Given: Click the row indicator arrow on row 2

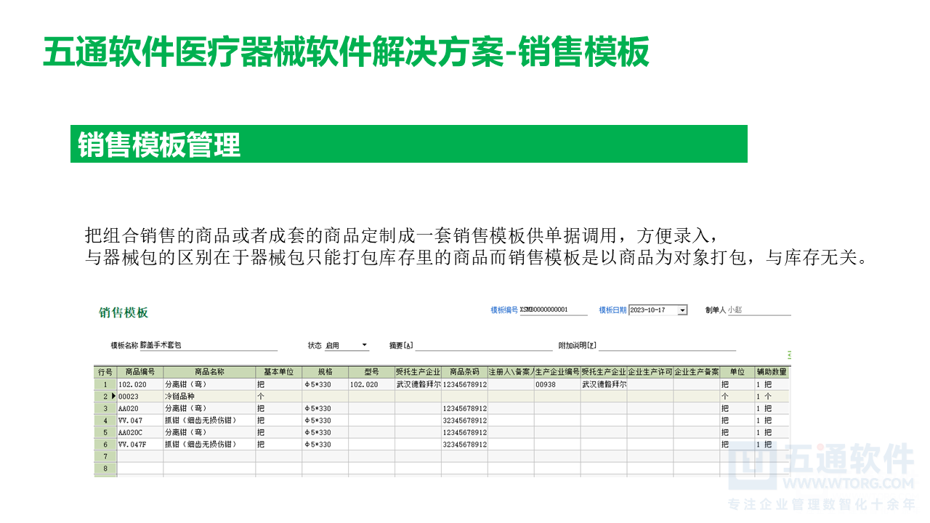Looking at the screenshot, I should [113, 396].
